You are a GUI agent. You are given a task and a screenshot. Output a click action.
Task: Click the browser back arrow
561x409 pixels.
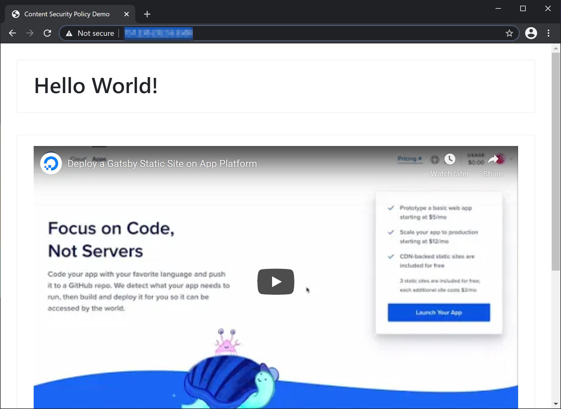point(12,33)
